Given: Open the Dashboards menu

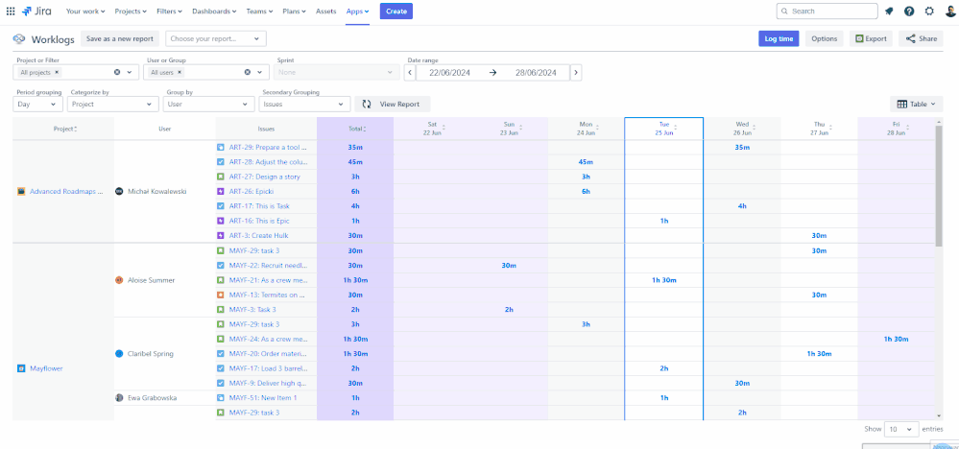Looking at the screenshot, I should [x=211, y=12].
